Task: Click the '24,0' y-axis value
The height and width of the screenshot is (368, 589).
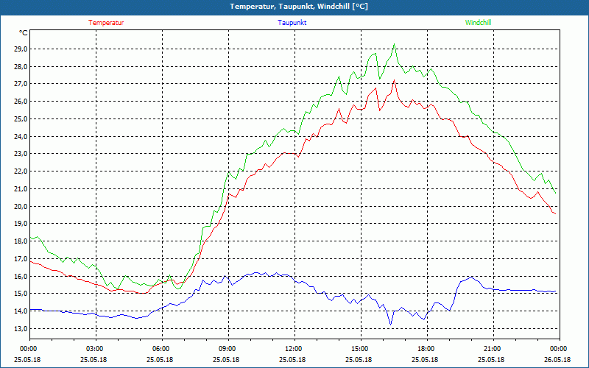Action: [21, 137]
